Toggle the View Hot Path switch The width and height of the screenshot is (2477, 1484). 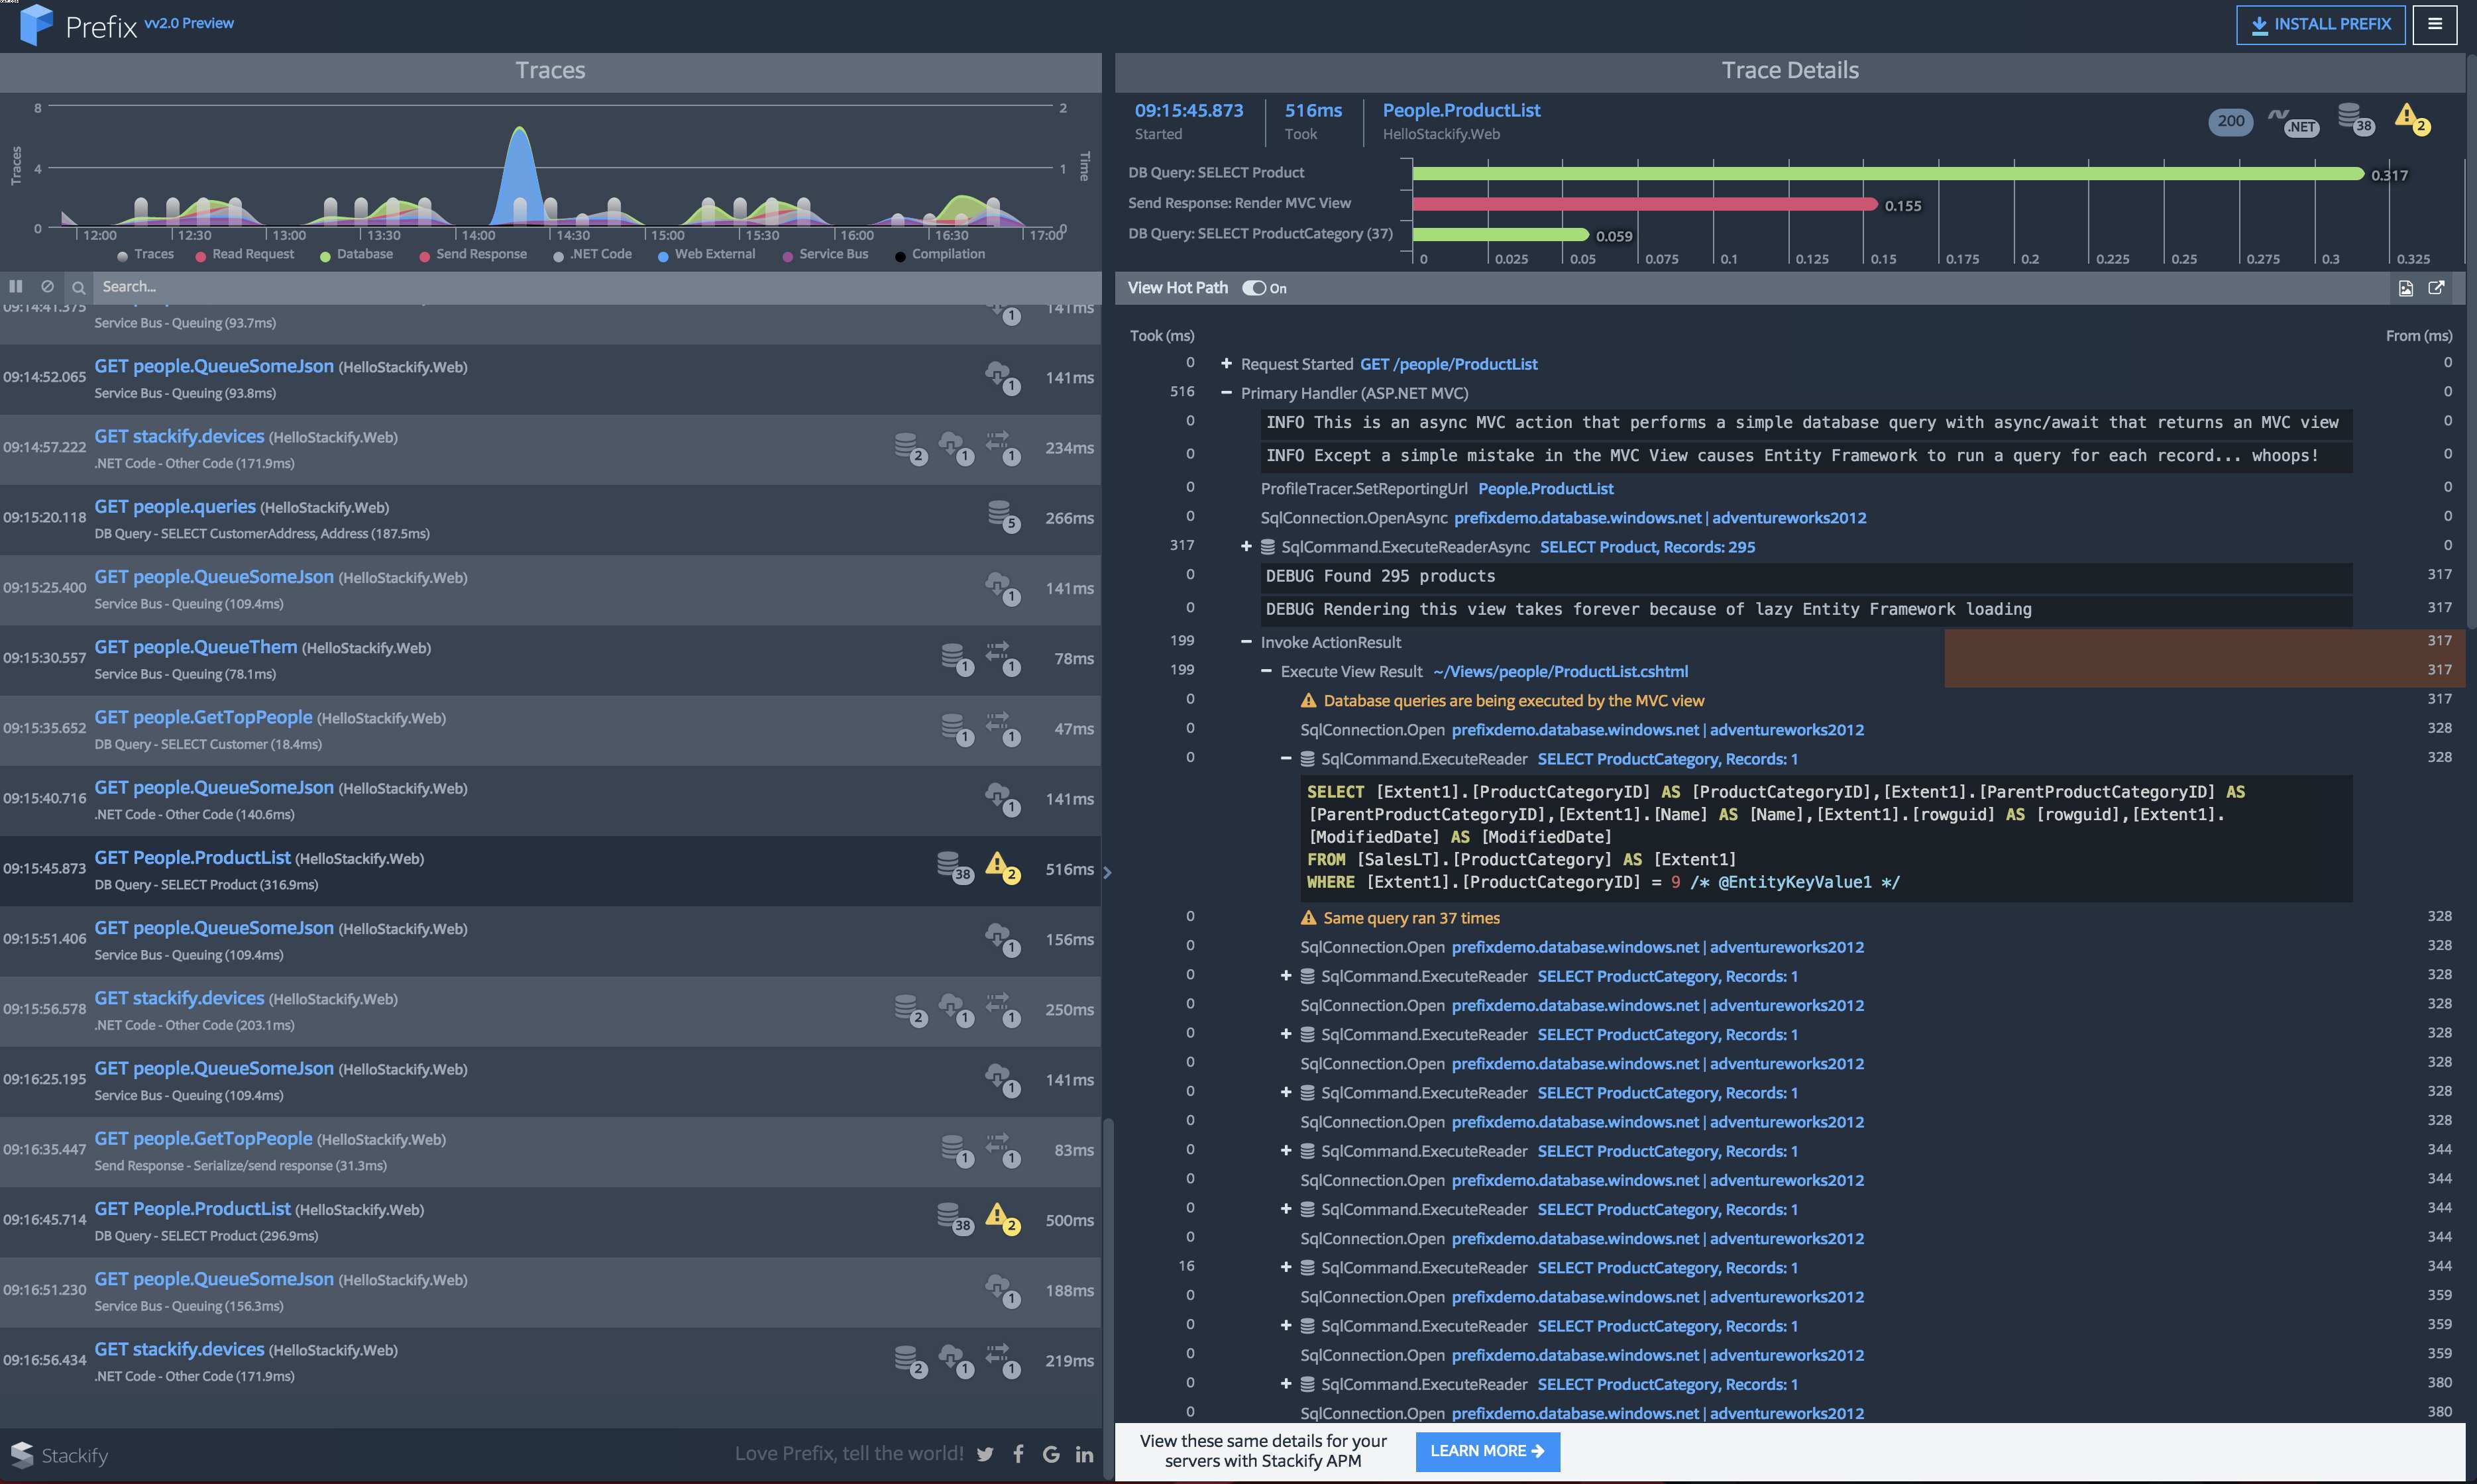click(x=1254, y=288)
